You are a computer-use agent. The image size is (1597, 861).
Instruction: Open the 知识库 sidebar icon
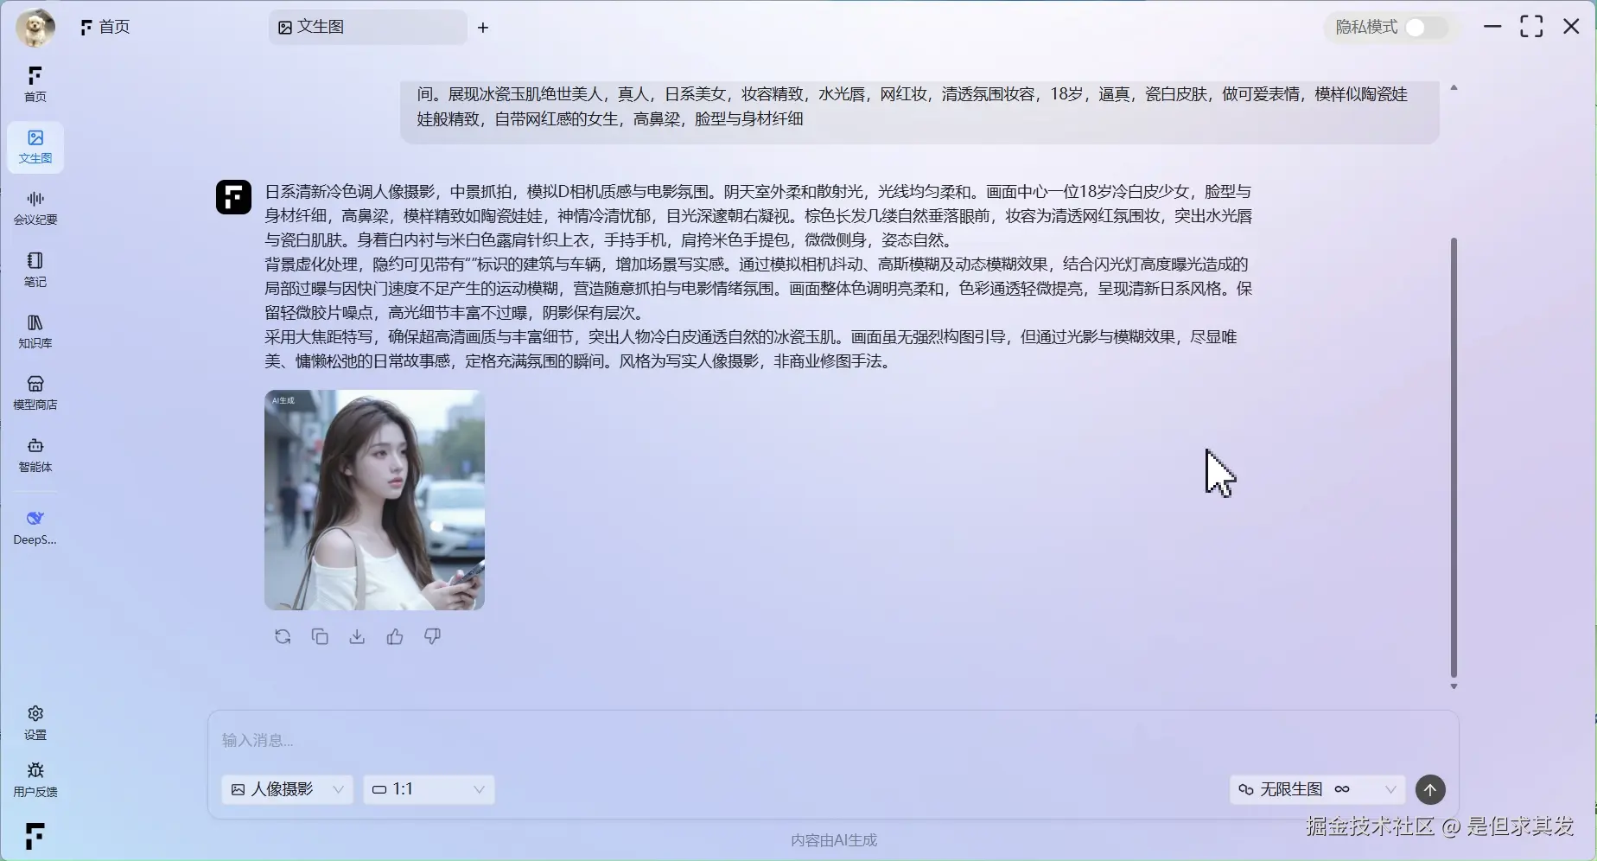pyautogui.click(x=35, y=330)
